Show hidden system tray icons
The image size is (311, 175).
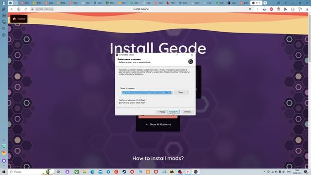pyautogui.click(x=264, y=172)
